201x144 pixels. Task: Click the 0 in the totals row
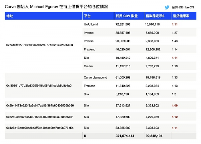85,136
